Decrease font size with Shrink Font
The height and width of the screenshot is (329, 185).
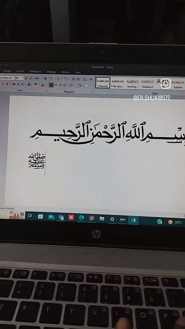[x=31, y=78]
